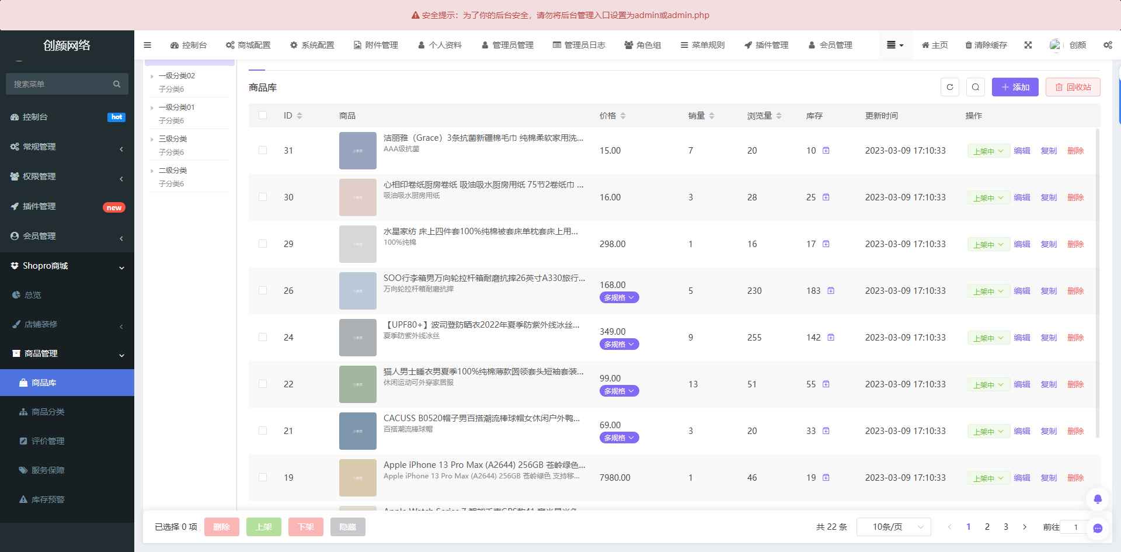1121x552 pixels.
Task: Toggle fullscreen mode via the expand icon
Action: coord(1028,45)
